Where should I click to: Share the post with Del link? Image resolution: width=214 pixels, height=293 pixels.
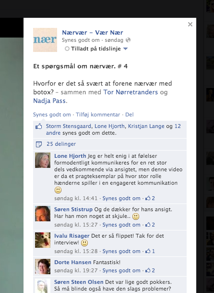click(x=130, y=115)
